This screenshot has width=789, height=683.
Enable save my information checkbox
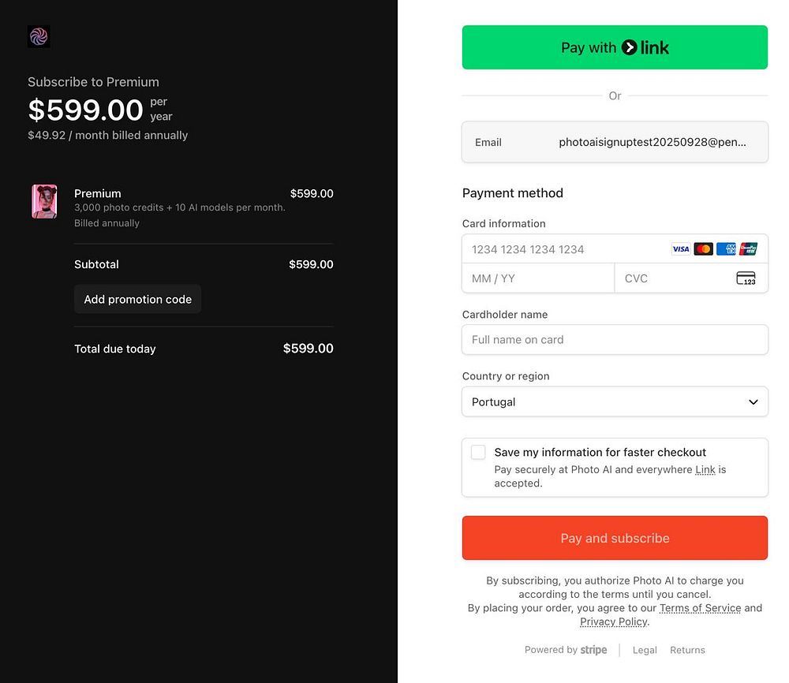478,452
